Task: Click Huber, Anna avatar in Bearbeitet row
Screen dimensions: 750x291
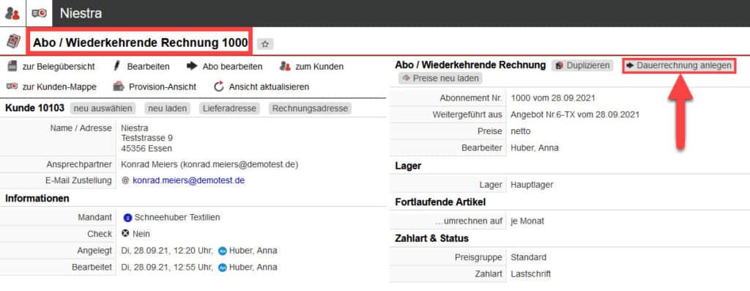Action: pos(222,268)
